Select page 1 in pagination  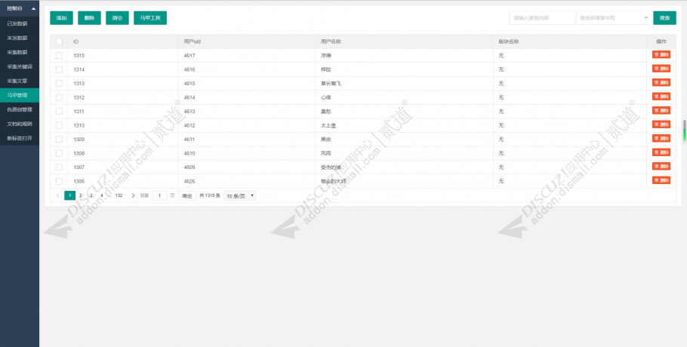coord(69,195)
